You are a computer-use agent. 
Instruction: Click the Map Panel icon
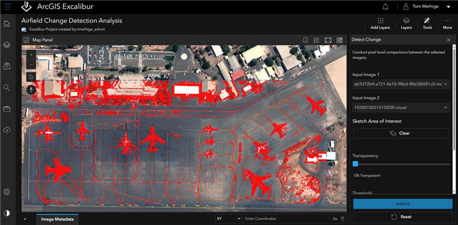click(26, 40)
